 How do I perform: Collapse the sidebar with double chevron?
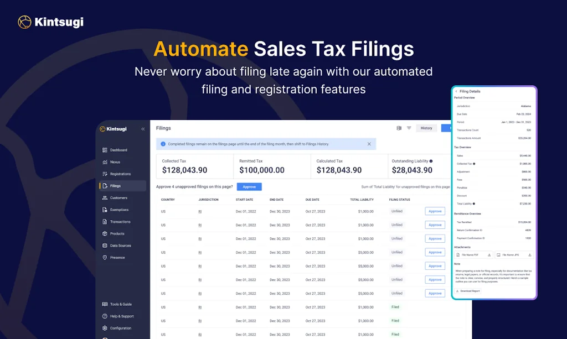pyautogui.click(x=143, y=129)
